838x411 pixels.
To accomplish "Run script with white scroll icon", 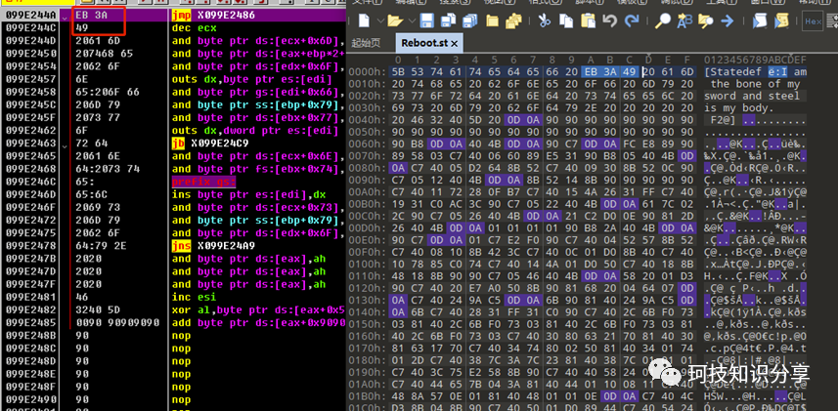I will 760,21.
